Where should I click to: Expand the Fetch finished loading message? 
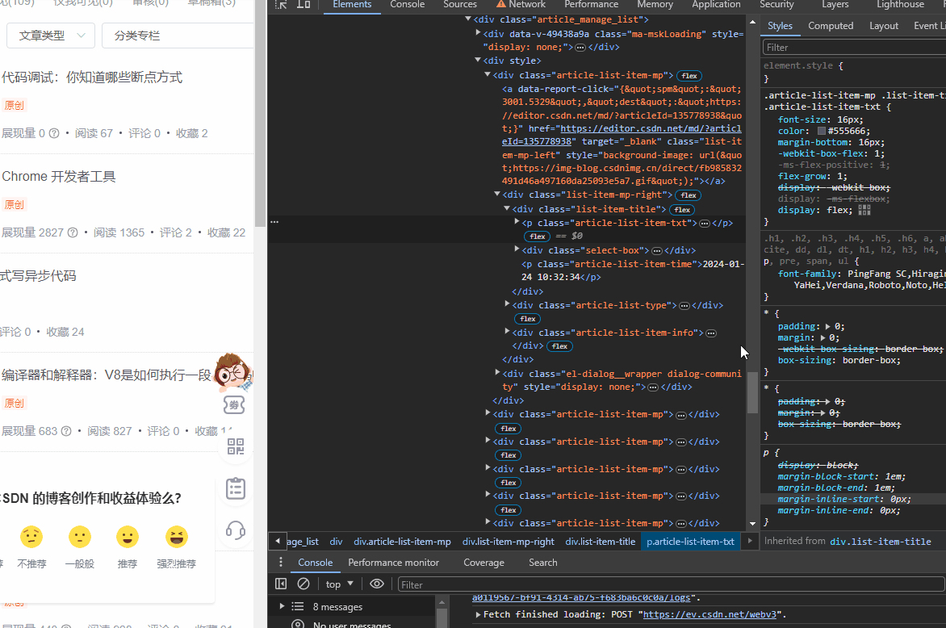[479, 615]
